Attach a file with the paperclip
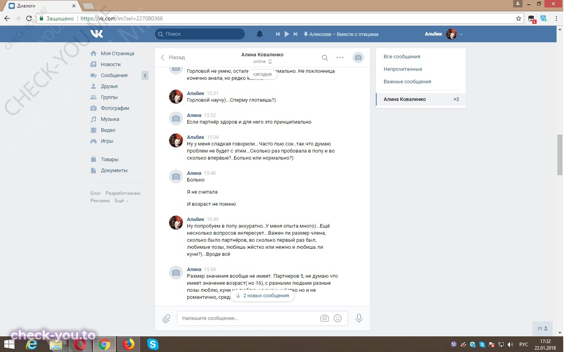Screen dimensions: 564x352 pyautogui.click(x=166, y=319)
